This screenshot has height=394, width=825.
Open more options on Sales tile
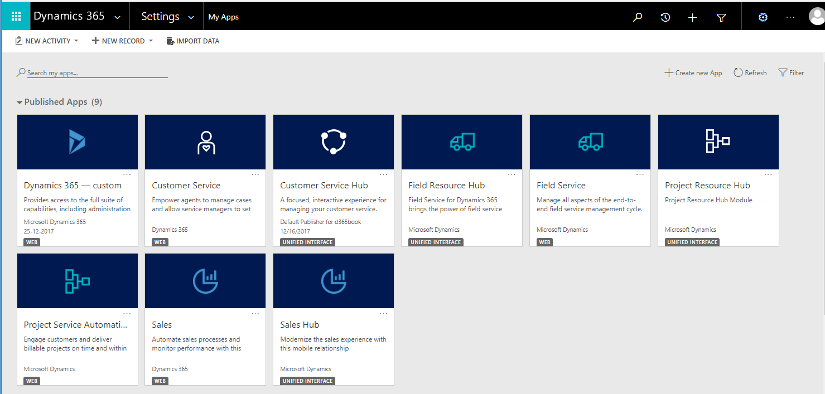(255, 314)
